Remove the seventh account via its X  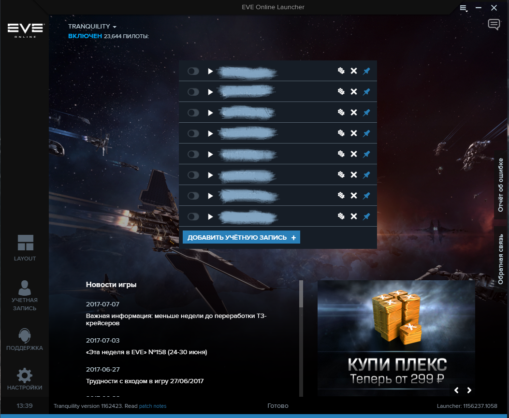[x=354, y=195]
